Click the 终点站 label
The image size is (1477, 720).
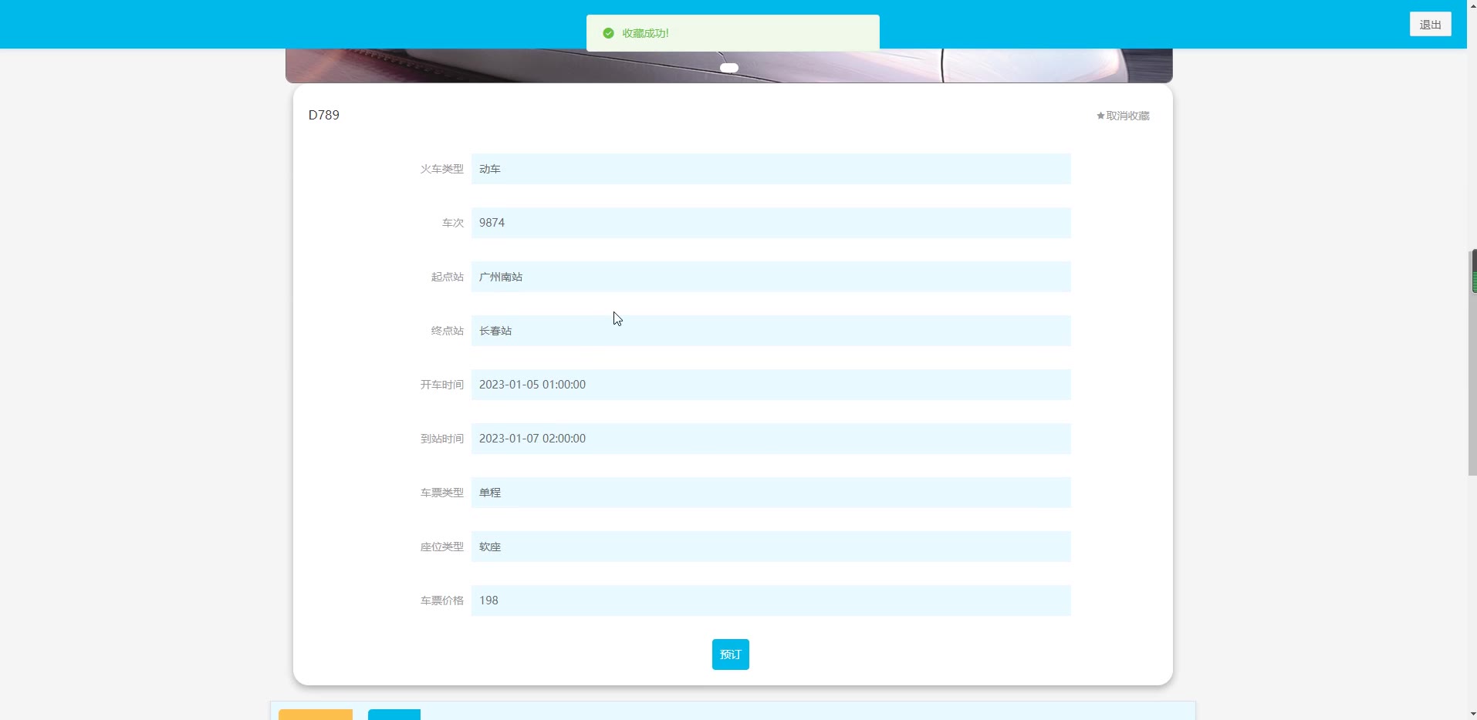pos(447,331)
